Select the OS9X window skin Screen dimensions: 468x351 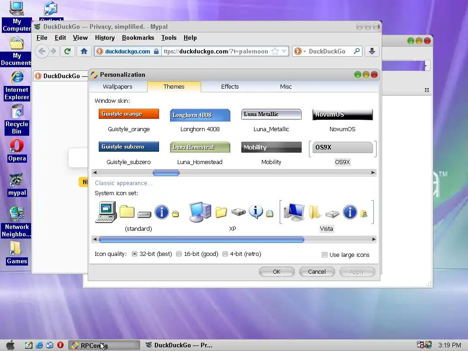[342, 154]
